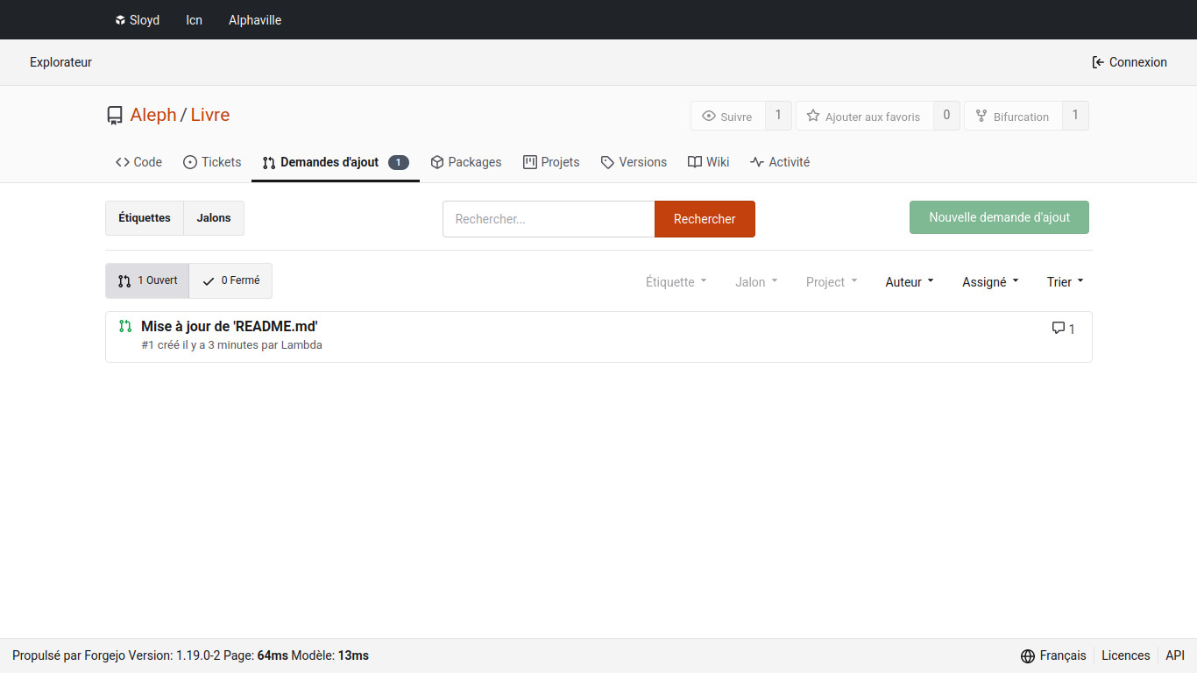Open the Livre repository link
1197x673 pixels.
pos(210,115)
